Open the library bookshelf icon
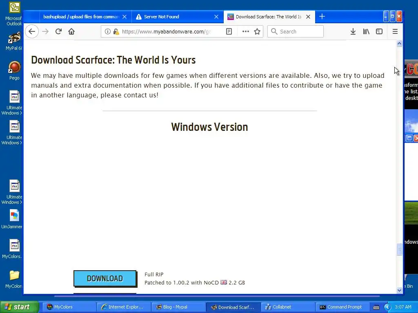This screenshot has width=418, height=313. 366,31
